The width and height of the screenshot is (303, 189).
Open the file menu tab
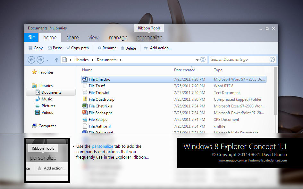(x=31, y=37)
